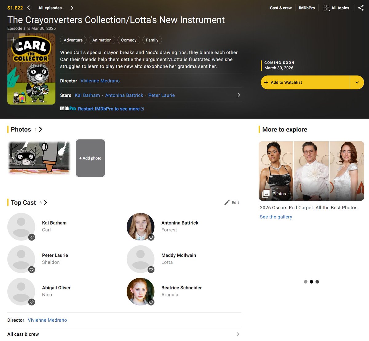Click Arugula character name
369x341 pixels.
point(170,295)
